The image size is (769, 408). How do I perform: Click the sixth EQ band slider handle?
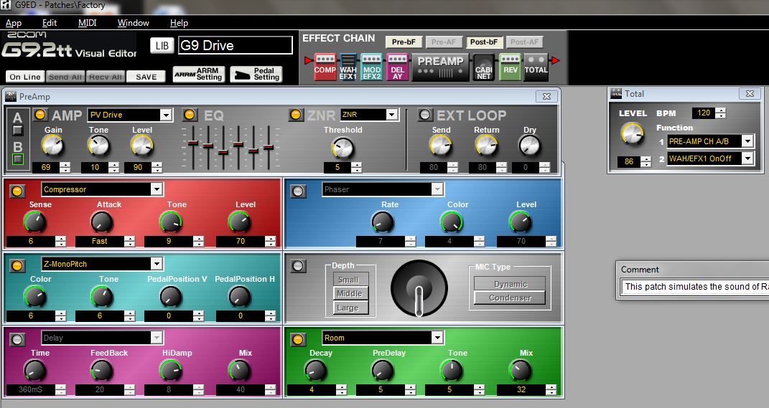pyautogui.click(x=269, y=147)
